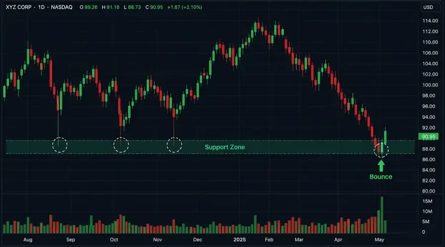
Task: Open the 1D interval selector
Action: 42,7
